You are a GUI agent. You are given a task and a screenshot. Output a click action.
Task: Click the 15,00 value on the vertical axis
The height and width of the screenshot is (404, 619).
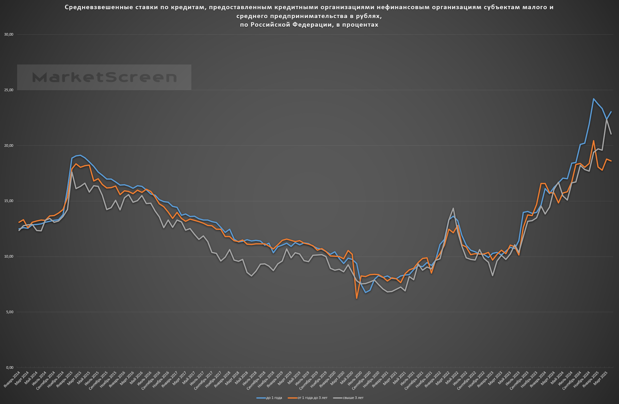[x=9, y=201]
